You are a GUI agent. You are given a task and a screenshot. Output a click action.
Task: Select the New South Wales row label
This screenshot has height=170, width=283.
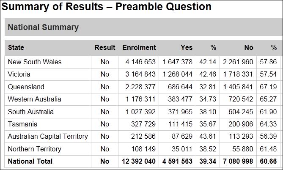(x=35, y=62)
